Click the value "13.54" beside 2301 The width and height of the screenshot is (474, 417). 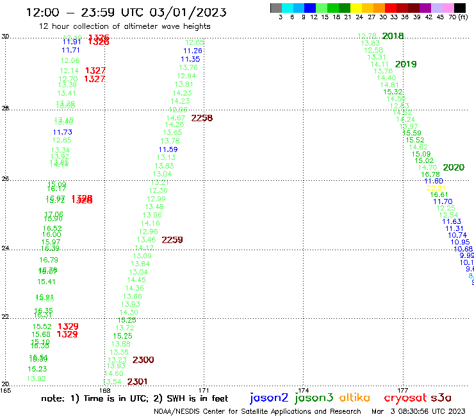(x=112, y=382)
